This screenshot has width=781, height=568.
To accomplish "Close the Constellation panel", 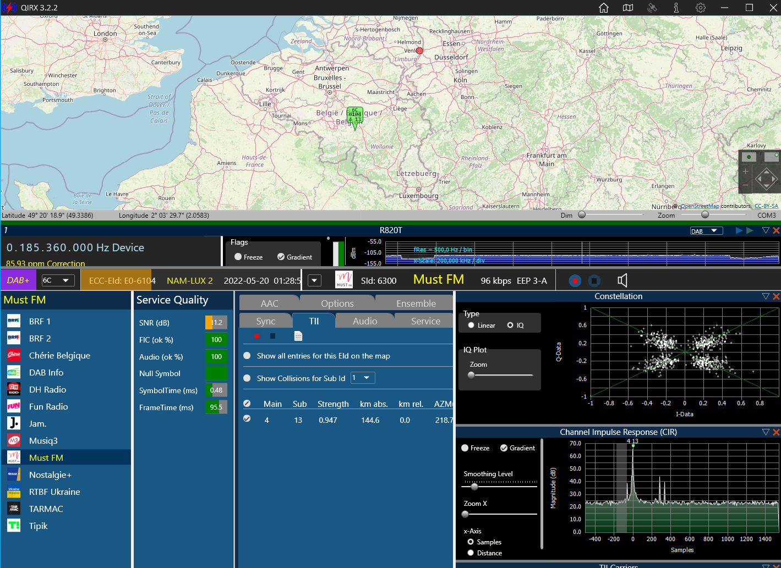I will (x=776, y=296).
